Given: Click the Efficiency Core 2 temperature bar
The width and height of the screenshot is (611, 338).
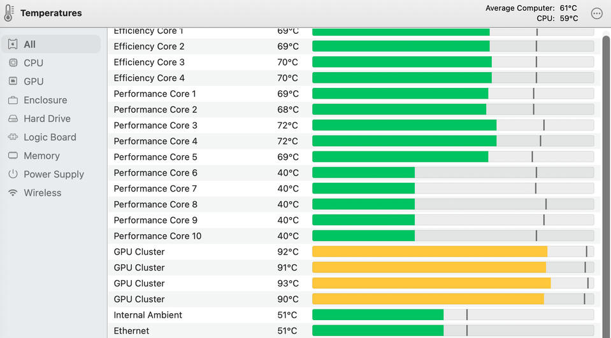Looking at the screenshot, I should 453,46.
